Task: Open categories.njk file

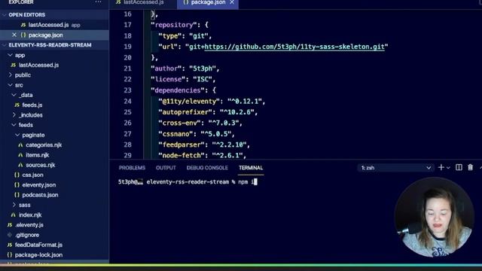Action: click(x=44, y=145)
